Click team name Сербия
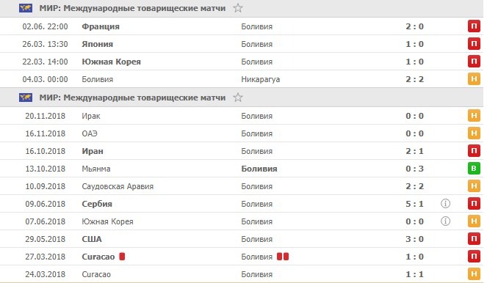The height and width of the screenshot is (283, 487). 97,204
